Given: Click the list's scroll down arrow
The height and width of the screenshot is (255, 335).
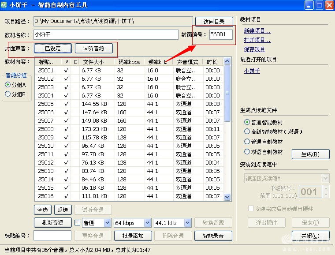Looking at the screenshot, I should [x=228, y=197].
